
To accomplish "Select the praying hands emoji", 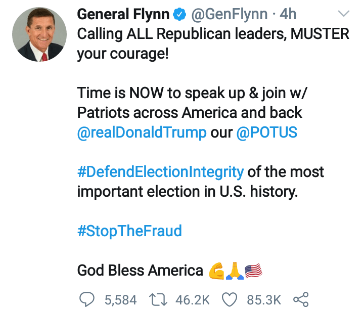I will pyautogui.click(x=233, y=271).
